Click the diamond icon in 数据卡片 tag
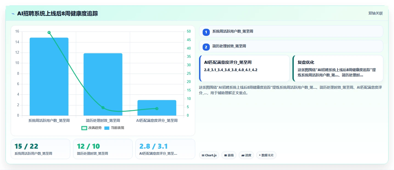Viewport: 394px width, 170px height. pos(260,155)
